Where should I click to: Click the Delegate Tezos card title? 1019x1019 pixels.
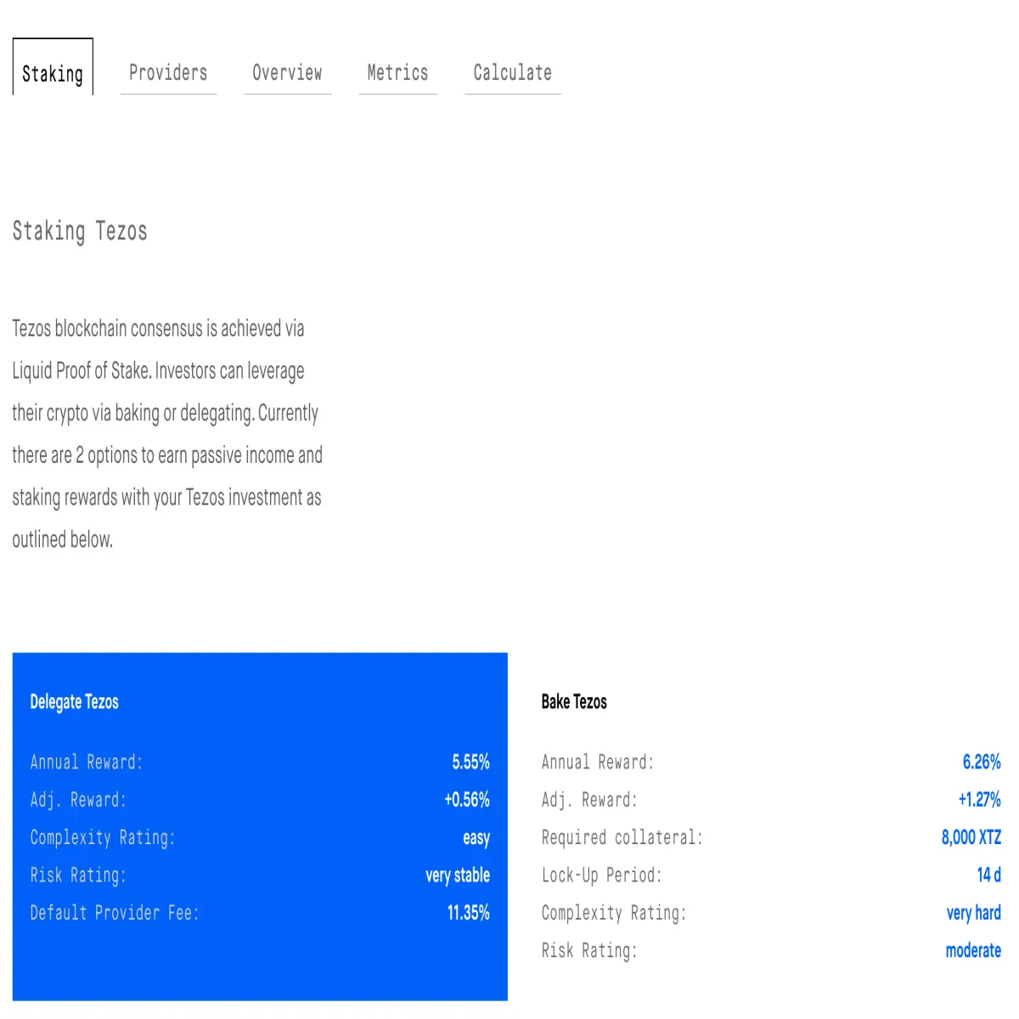click(x=74, y=702)
